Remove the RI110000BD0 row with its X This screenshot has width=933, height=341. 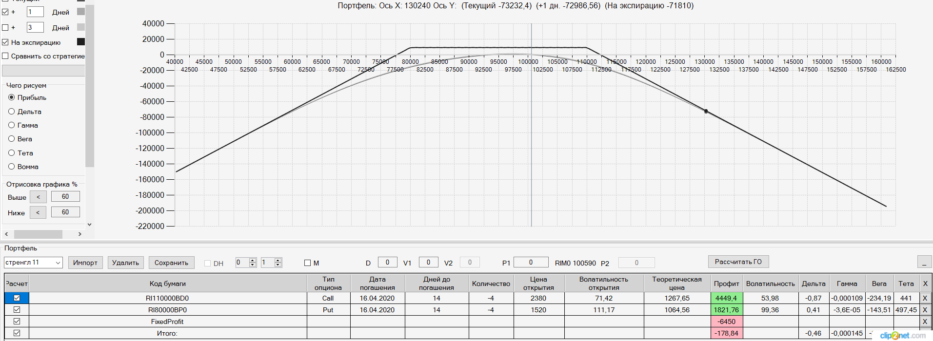click(x=925, y=298)
